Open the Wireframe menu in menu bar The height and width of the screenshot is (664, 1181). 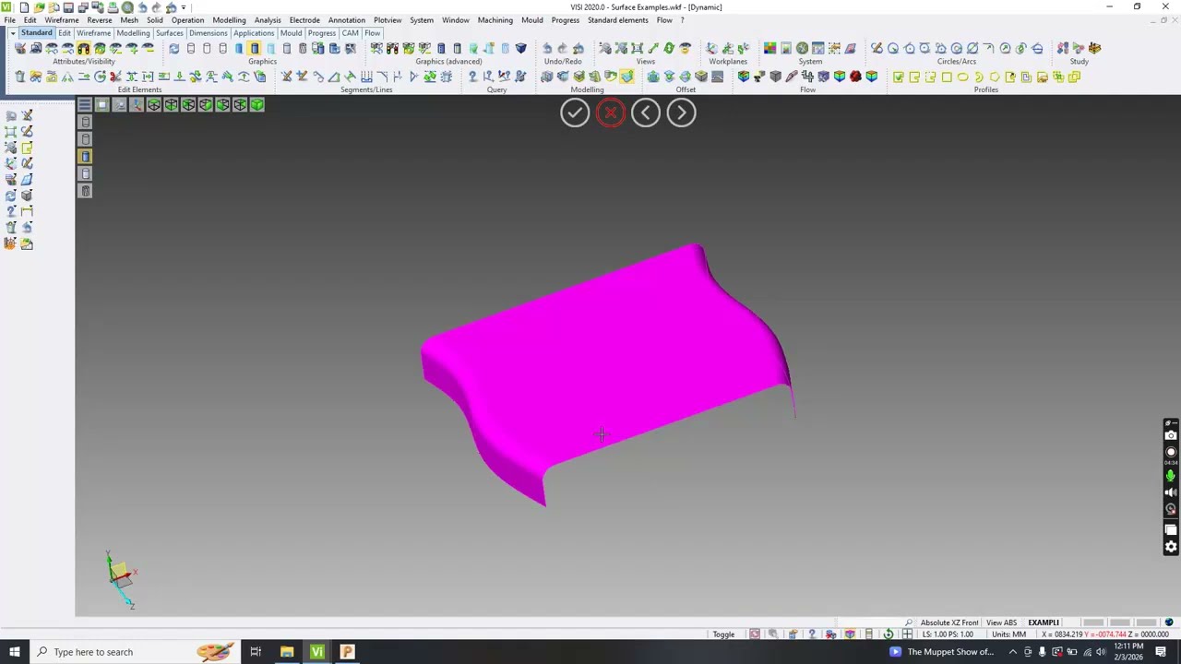pos(62,20)
